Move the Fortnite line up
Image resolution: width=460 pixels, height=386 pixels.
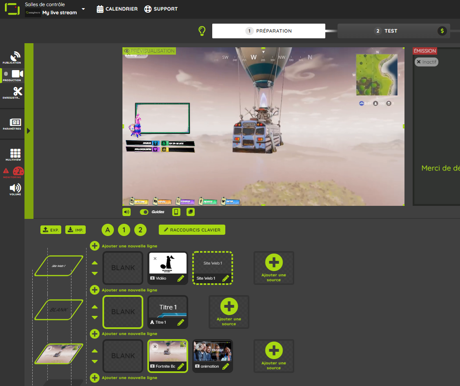94,351
